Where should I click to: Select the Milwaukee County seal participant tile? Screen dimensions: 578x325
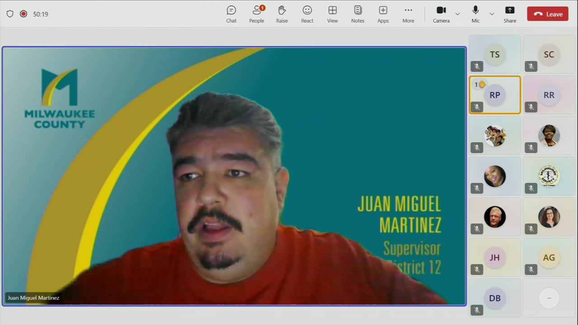(x=549, y=176)
